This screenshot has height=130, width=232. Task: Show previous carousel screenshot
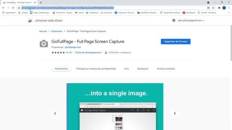(x=55, y=113)
